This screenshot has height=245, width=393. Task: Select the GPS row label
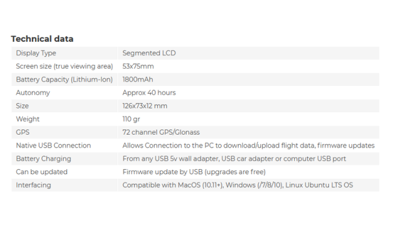click(x=23, y=132)
